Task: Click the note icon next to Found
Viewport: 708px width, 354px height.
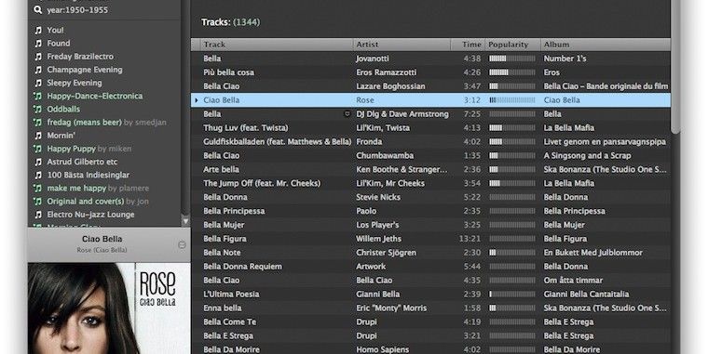Action: click(x=38, y=44)
